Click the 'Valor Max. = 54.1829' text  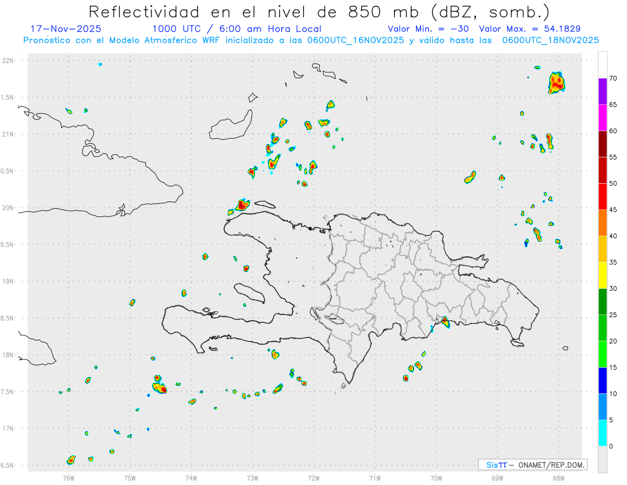[x=530, y=29]
